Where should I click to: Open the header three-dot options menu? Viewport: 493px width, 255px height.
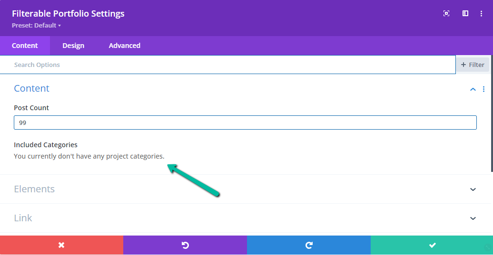tap(481, 13)
